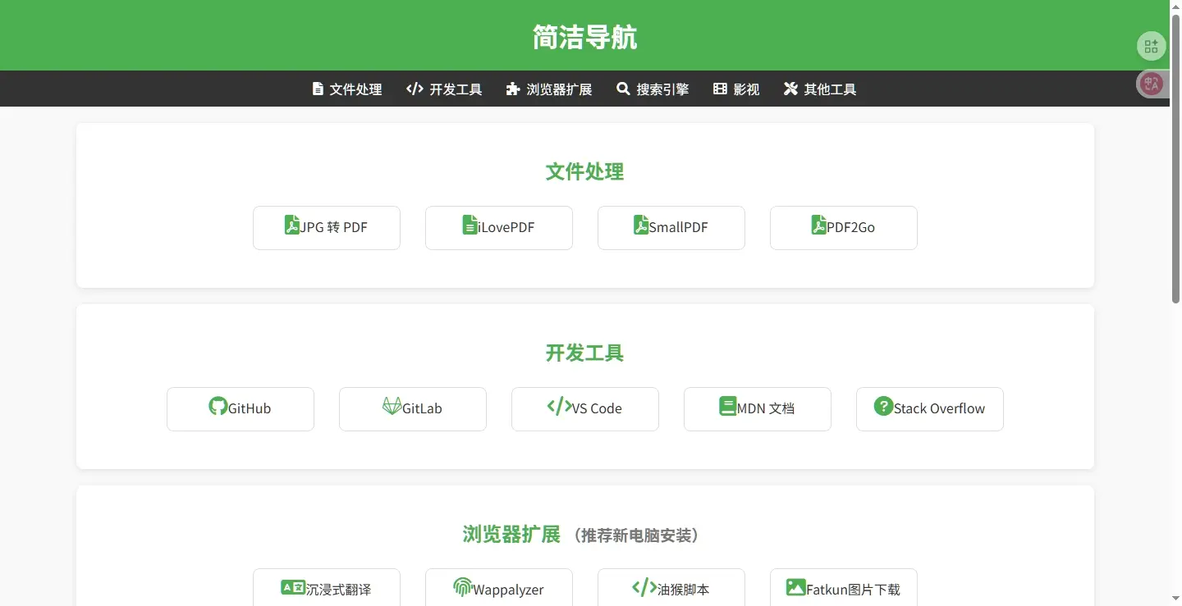Click the vertical page scrollbar thumb

pyautogui.click(x=1175, y=158)
